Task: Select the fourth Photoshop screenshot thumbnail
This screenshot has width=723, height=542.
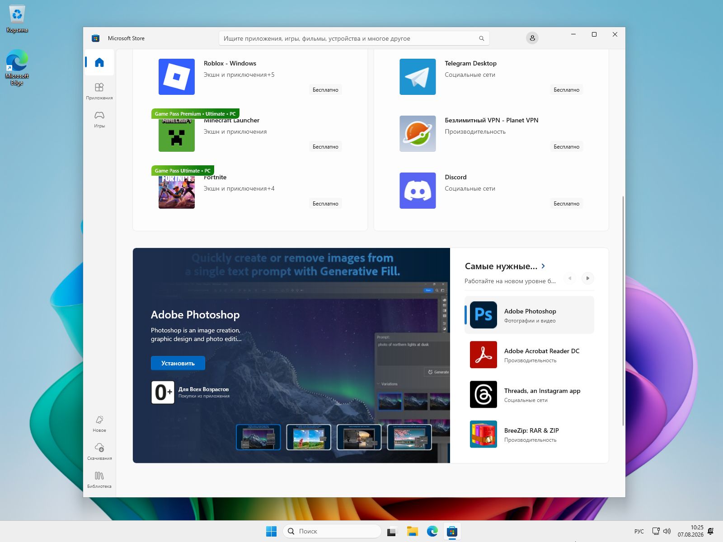Action: 409,437
